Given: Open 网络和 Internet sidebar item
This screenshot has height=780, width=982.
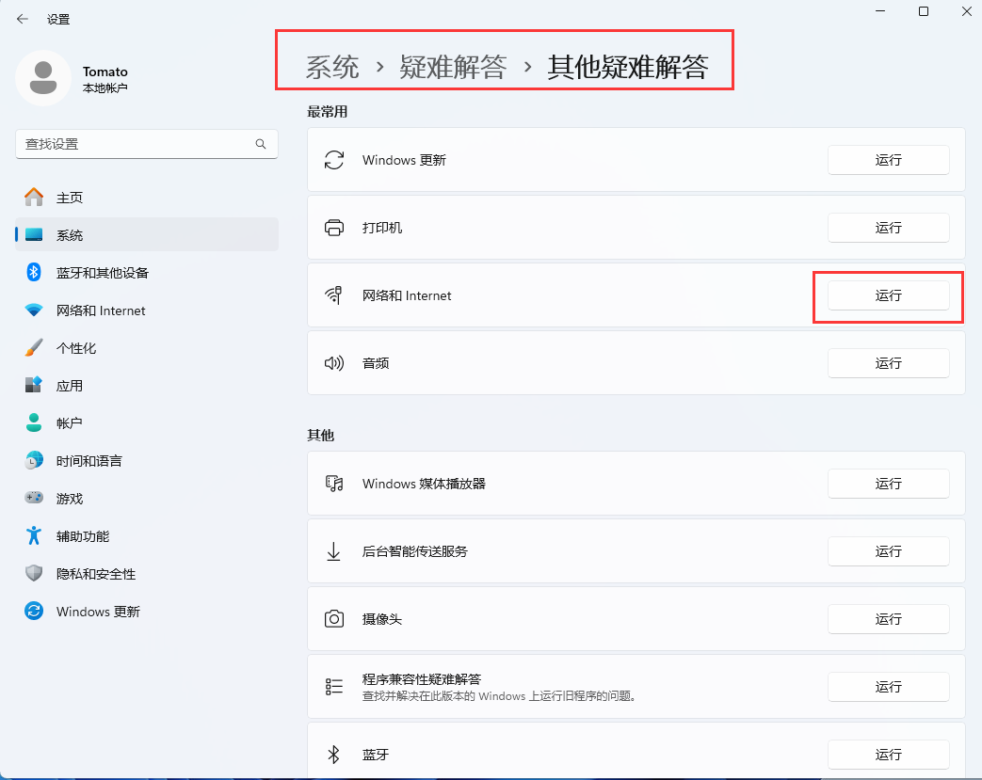Looking at the screenshot, I should pyautogui.click(x=101, y=310).
